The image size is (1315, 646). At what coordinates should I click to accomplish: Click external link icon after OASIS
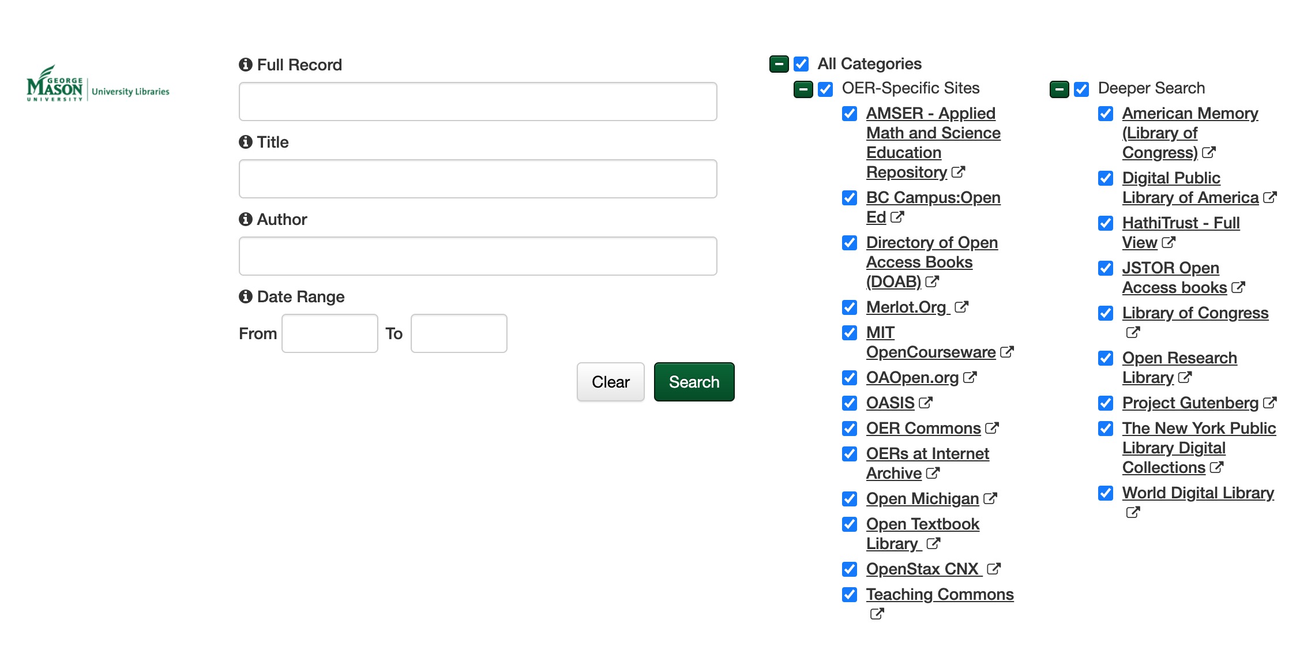[925, 403]
